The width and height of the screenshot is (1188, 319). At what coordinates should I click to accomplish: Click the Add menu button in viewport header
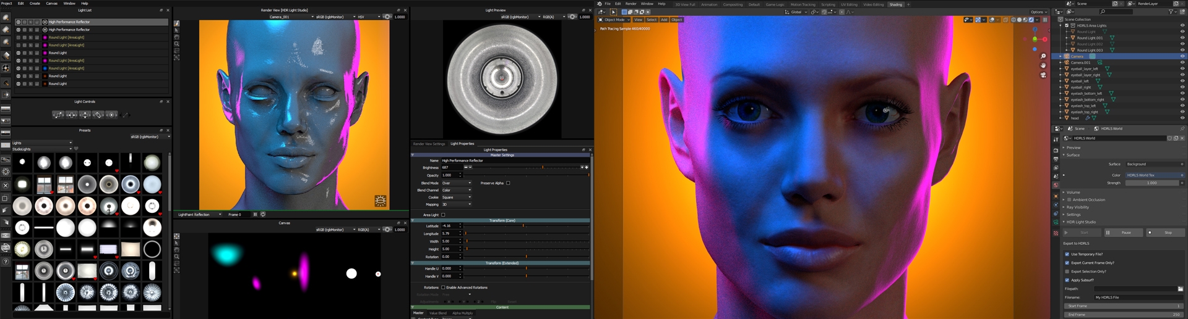pos(664,20)
